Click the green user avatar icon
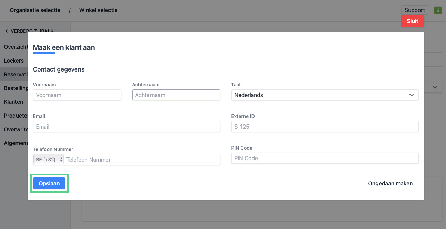Screen dimensions: 446x229 point(438,10)
